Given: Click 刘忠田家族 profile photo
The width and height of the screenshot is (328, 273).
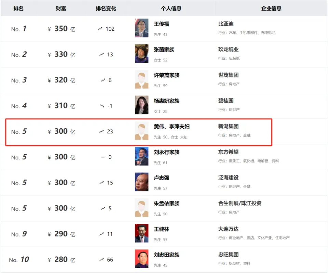Looking at the screenshot, I should click(142, 259).
